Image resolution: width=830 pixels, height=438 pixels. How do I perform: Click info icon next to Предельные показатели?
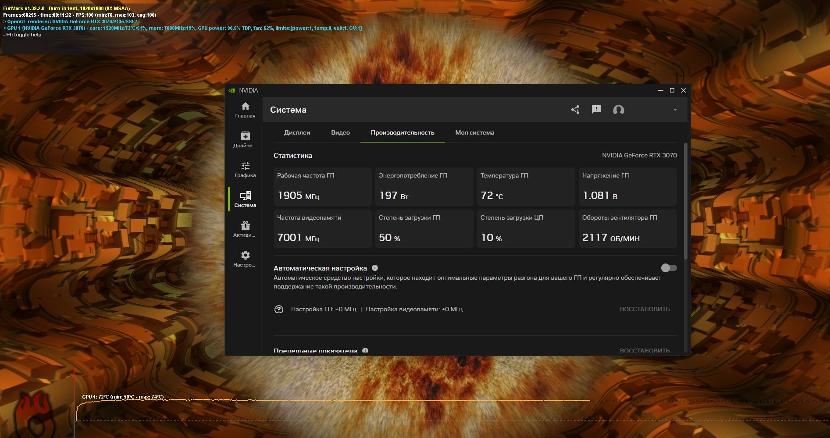tap(365, 351)
